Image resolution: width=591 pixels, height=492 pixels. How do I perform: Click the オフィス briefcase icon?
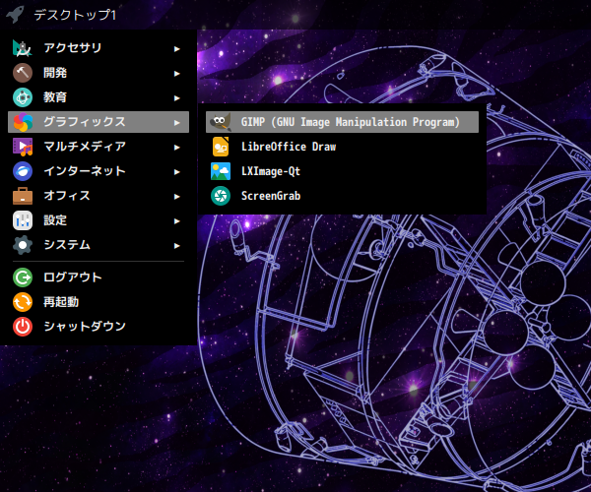click(x=23, y=196)
